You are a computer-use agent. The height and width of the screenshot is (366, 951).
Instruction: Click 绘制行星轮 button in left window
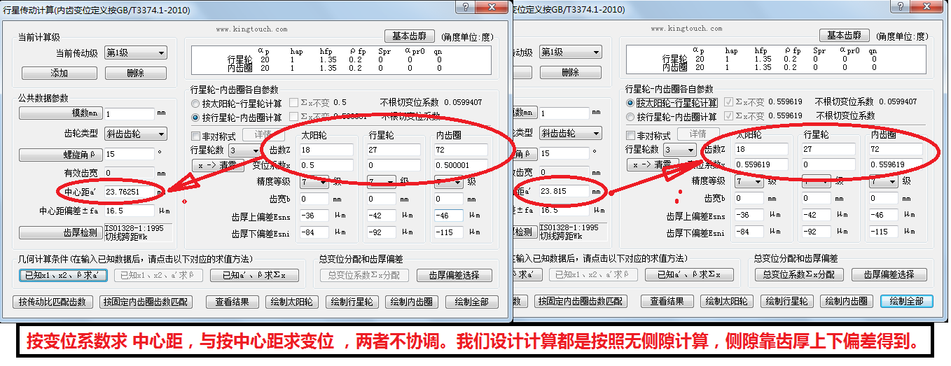coord(352,302)
